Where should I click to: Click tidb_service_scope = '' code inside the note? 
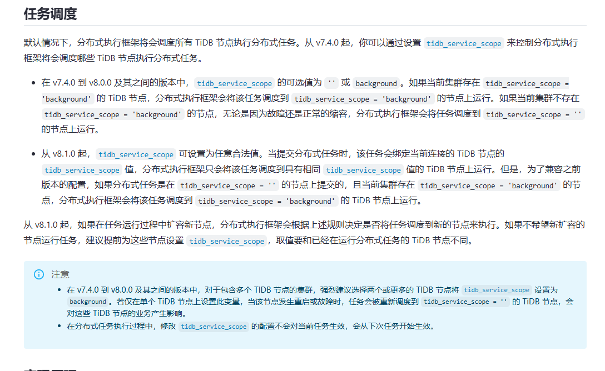click(465, 302)
